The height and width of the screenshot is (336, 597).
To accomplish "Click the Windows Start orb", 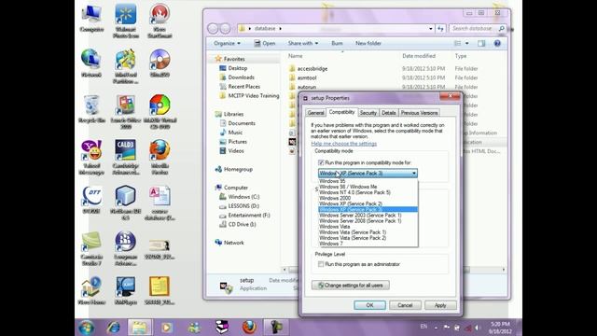I will [87, 328].
